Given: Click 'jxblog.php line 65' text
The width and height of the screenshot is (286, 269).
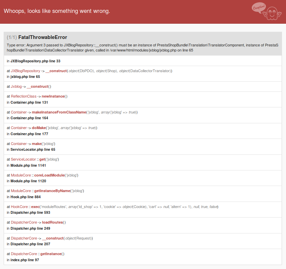Looking at the screenshot, I should [x=25, y=77].
